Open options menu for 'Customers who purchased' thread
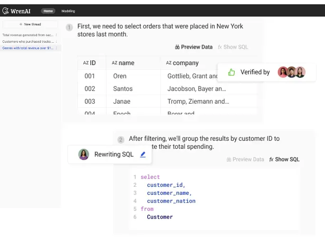This screenshot has width=325, height=240. tap(57, 41)
